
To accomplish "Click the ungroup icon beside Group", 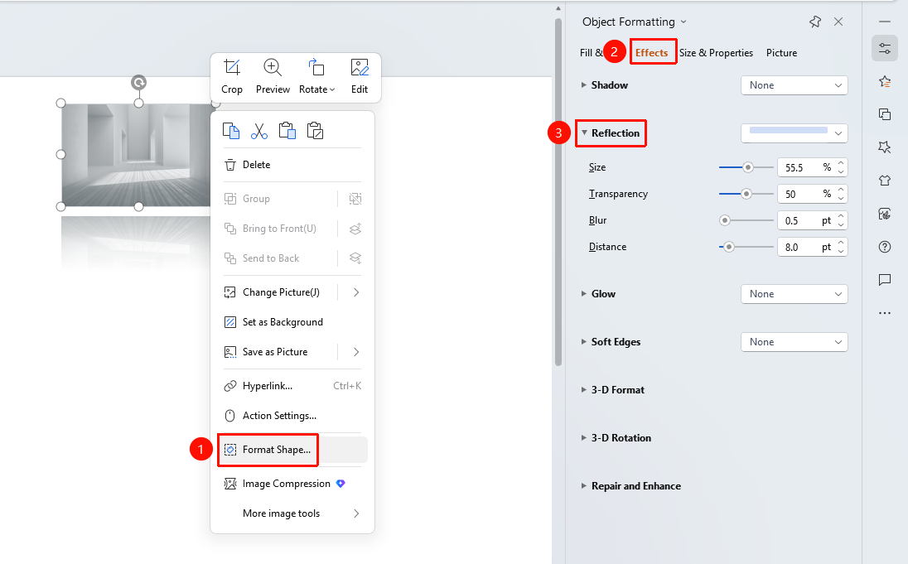I will tap(355, 199).
